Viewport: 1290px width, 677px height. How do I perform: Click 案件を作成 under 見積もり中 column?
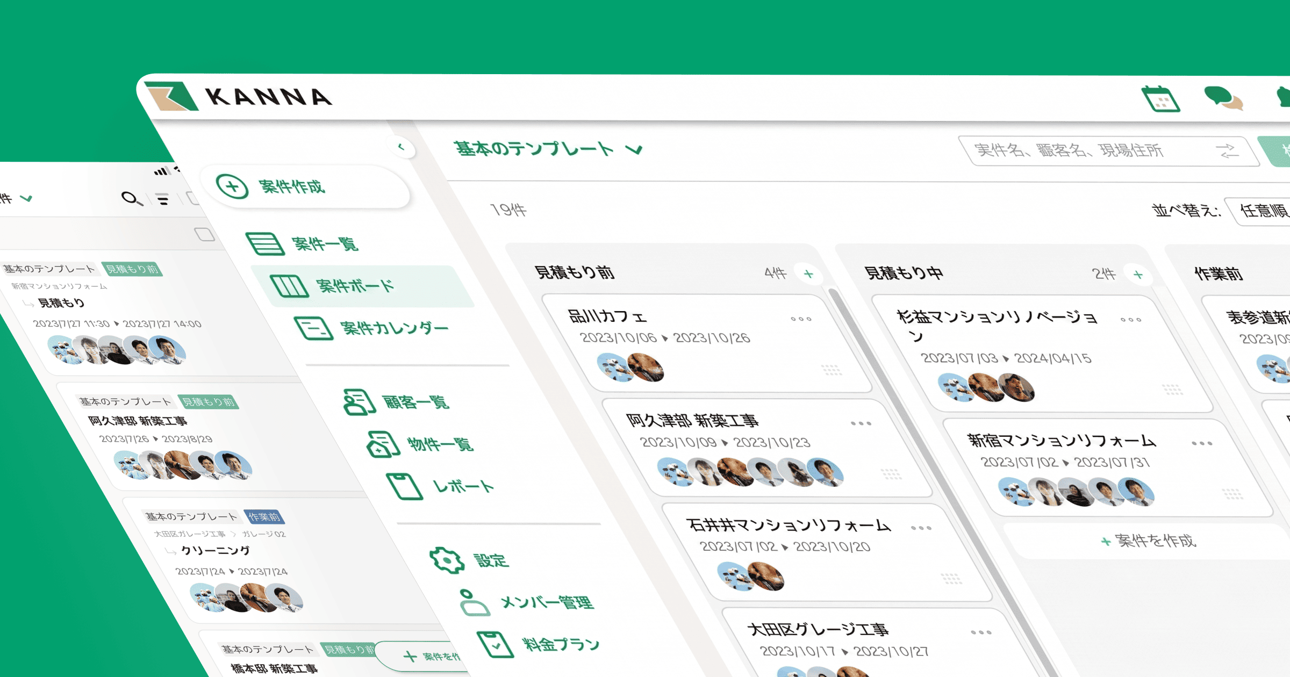(x=1149, y=541)
